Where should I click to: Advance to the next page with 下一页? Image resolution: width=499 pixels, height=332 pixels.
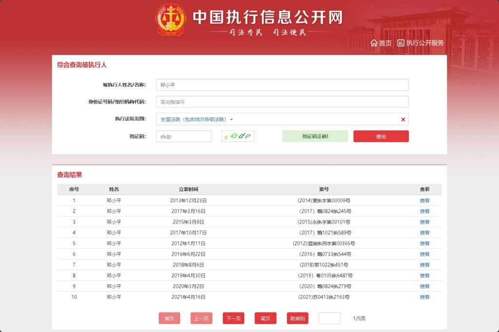click(233, 318)
